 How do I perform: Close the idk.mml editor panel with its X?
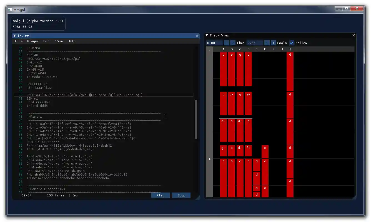197,36
